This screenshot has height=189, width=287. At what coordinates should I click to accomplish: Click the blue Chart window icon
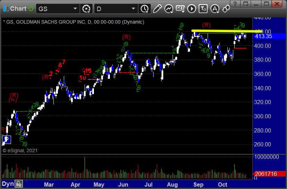tap(6, 9)
